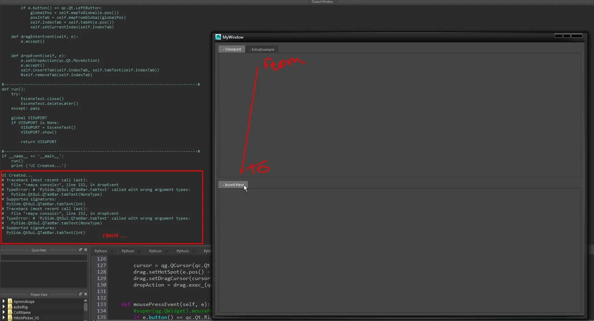Image resolution: width=594 pixels, height=321 pixels.
Task: Expand the Aprendizaje folder
Action: pos(4,301)
